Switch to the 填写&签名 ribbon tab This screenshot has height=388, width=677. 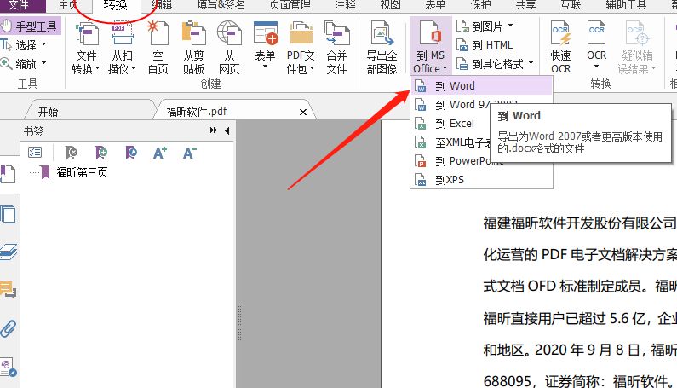tap(221, 5)
